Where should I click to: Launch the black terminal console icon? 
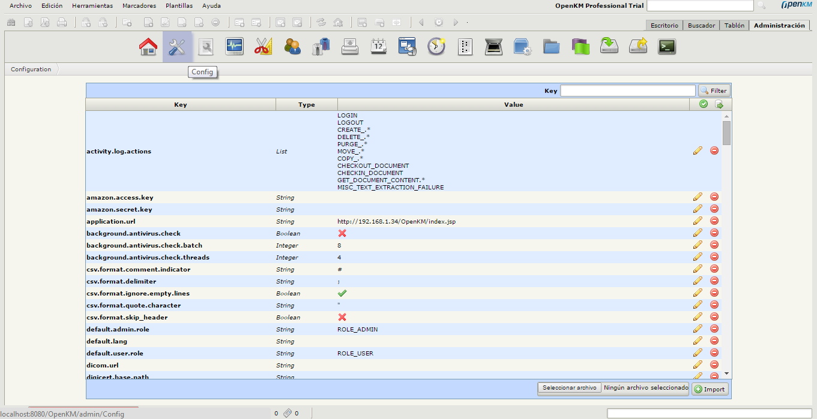pyautogui.click(x=667, y=47)
